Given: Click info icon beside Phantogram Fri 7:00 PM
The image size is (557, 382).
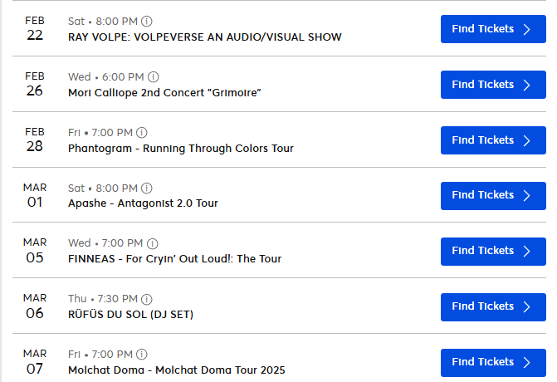Looking at the screenshot, I should (x=142, y=133).
